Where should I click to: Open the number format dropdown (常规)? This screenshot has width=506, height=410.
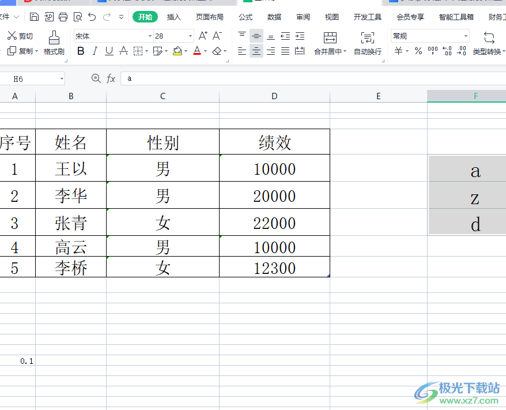(x=466, y=36)
